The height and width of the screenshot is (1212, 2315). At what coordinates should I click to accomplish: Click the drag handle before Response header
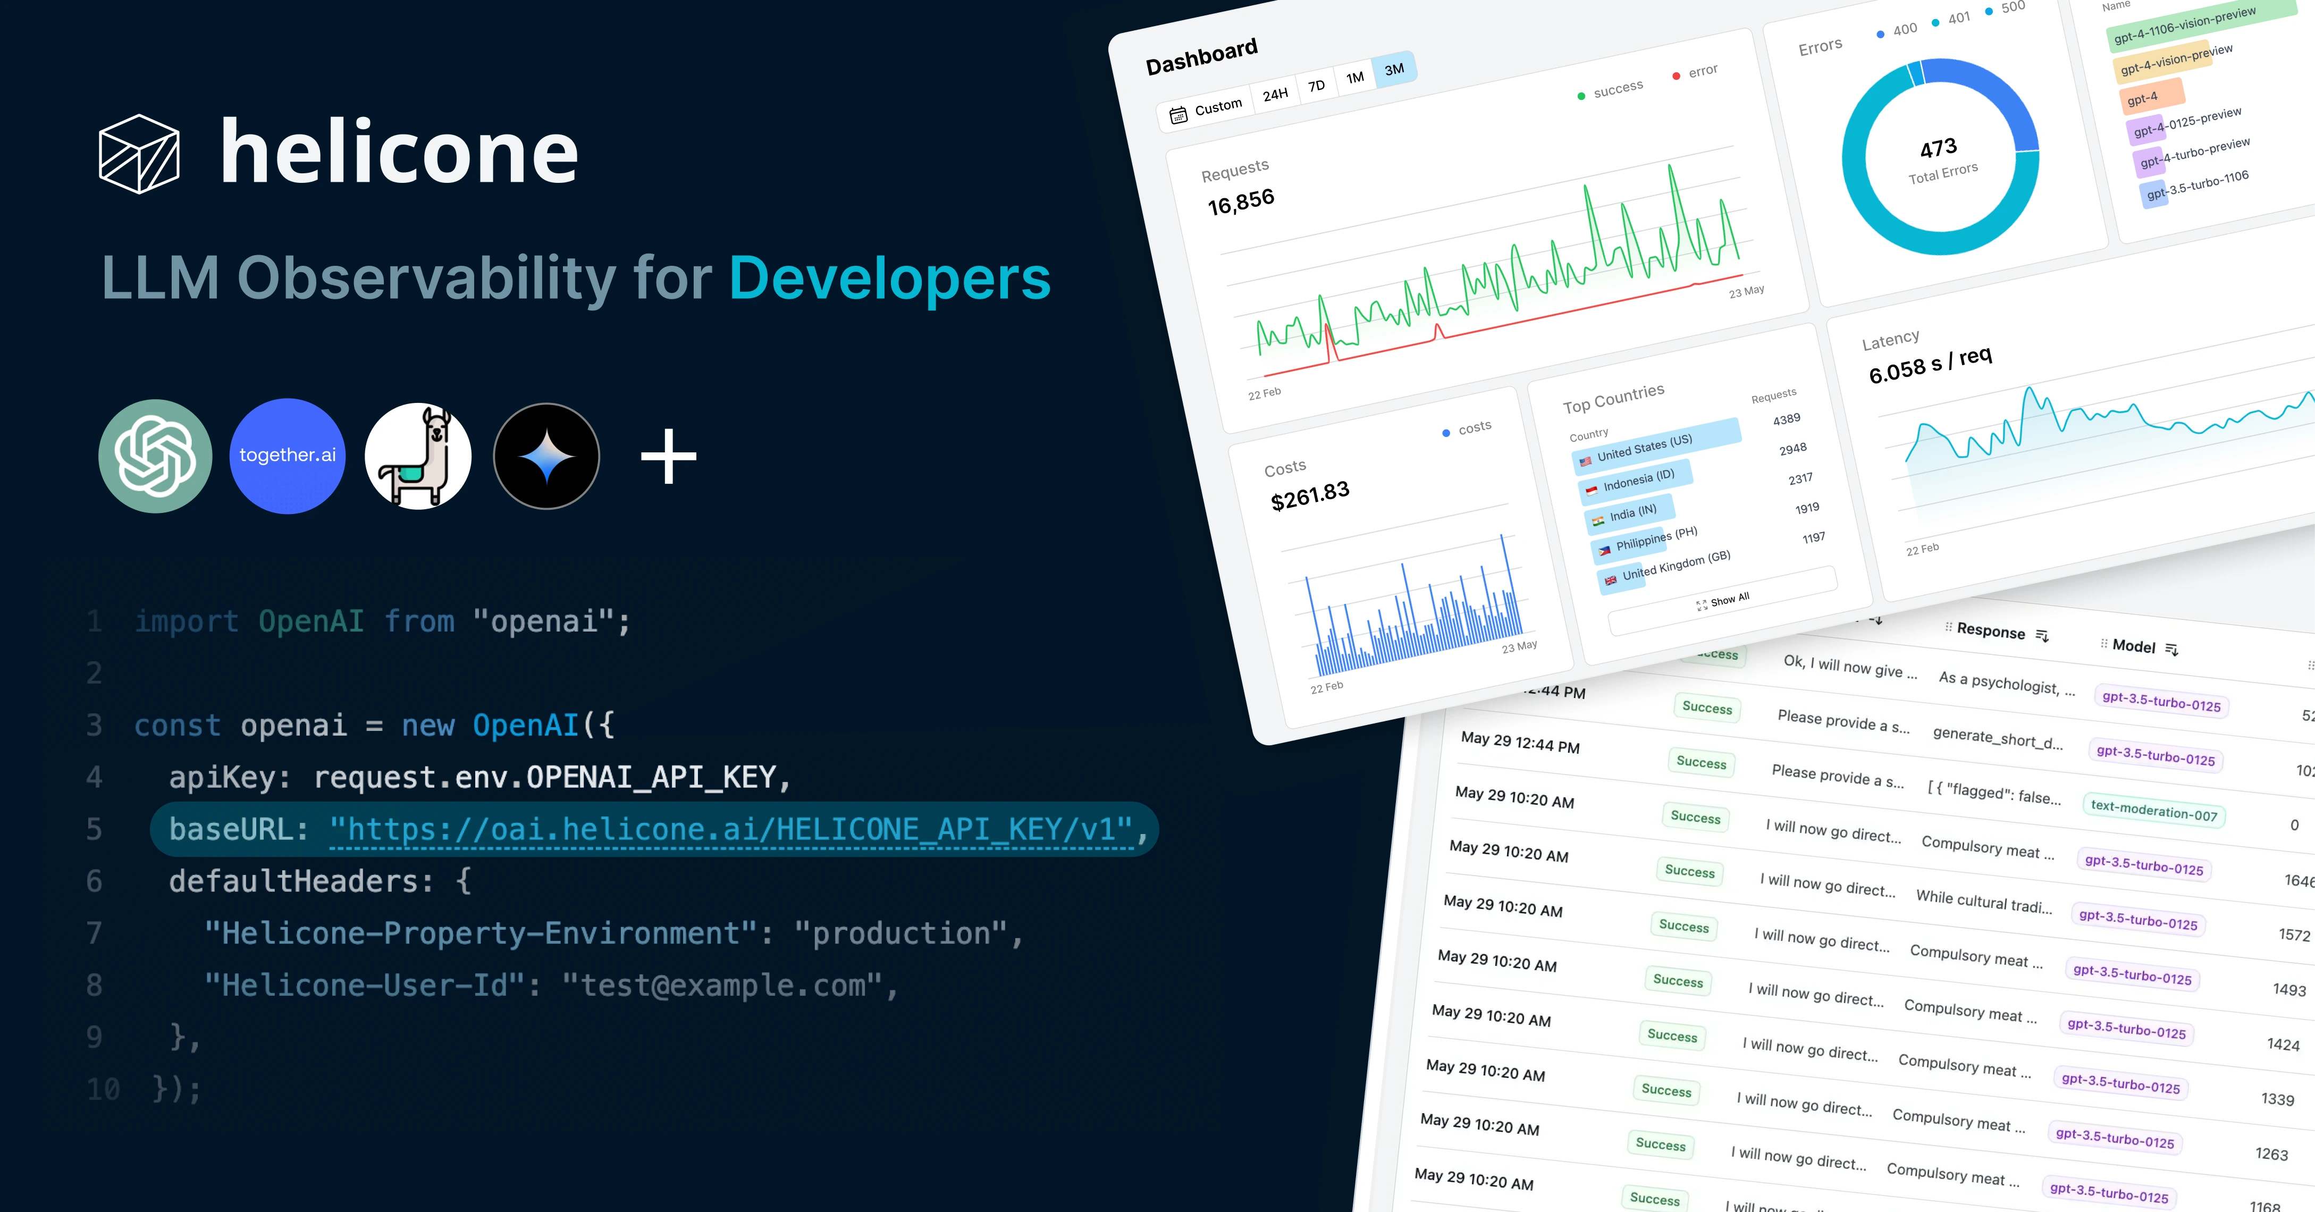click(1948, 626)
